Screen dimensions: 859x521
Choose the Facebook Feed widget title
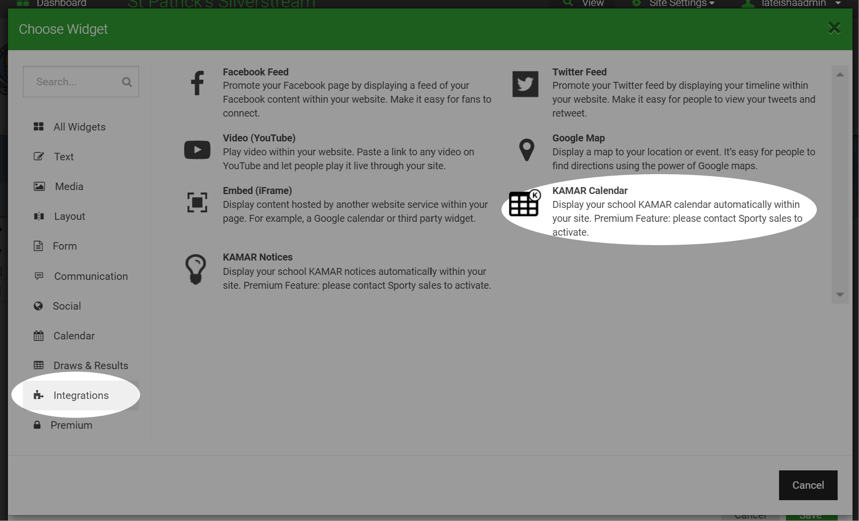255,72
